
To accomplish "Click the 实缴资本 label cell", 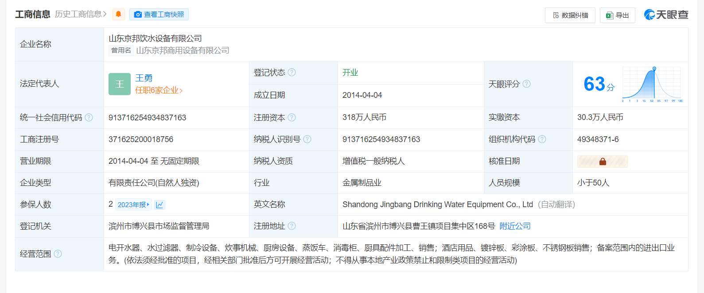I will 528,117.
